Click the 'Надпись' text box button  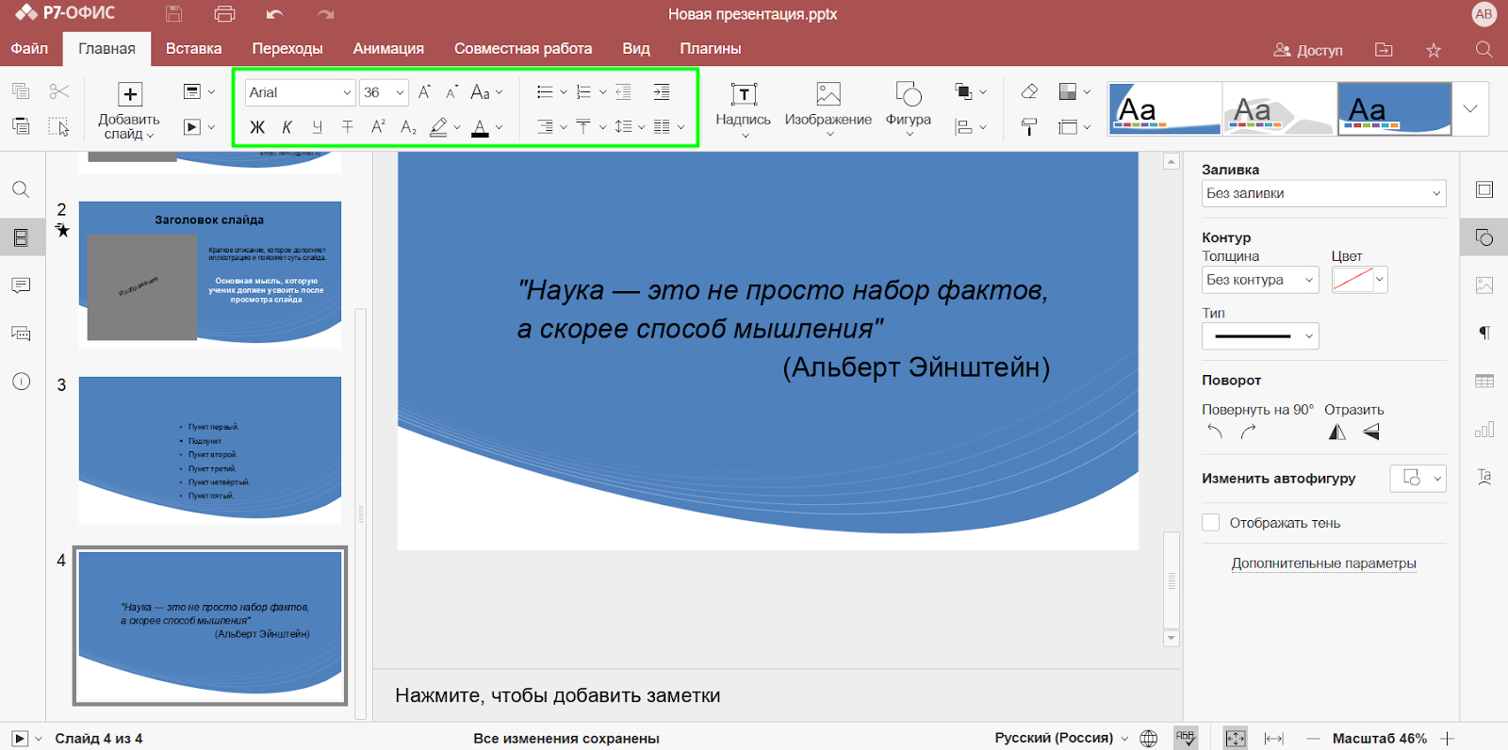click(x=744, y=110)
